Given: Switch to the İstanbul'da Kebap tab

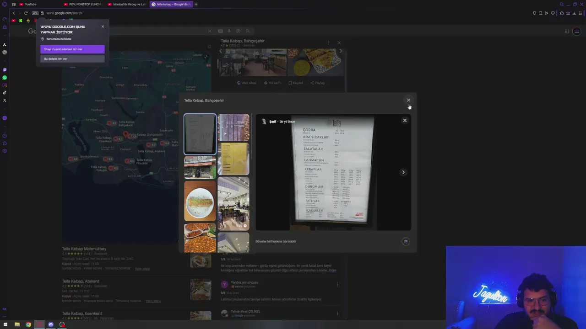Looking at the screenshot, I should point(127,4).
